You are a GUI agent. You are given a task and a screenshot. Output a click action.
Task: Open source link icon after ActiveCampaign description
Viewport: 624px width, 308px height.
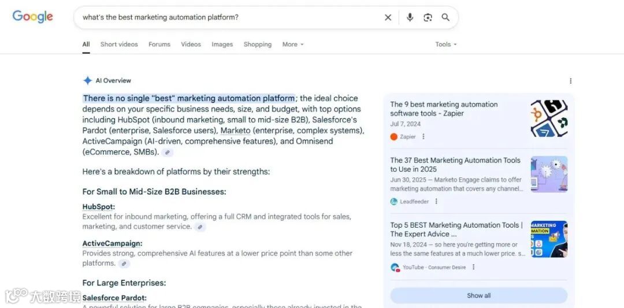pyautogui.click(x=124, y=264)
